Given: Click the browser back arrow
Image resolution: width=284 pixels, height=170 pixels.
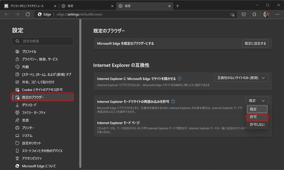Looking at the screenshot, I should tap(7, 14).
